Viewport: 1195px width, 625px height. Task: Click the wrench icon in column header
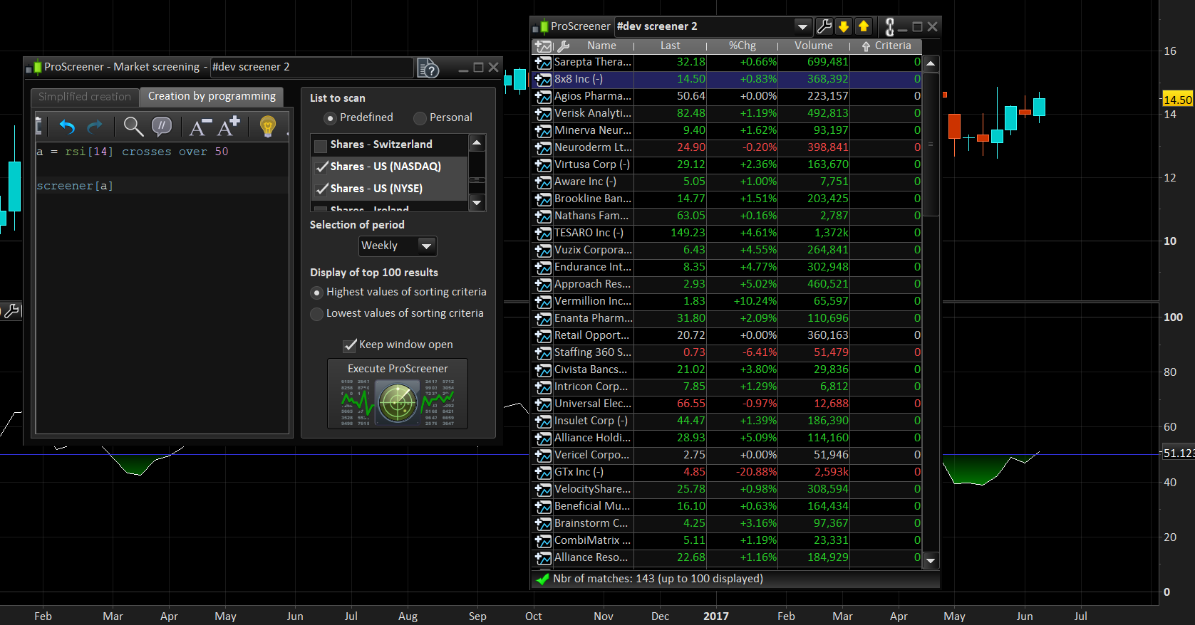pos(563,46)
